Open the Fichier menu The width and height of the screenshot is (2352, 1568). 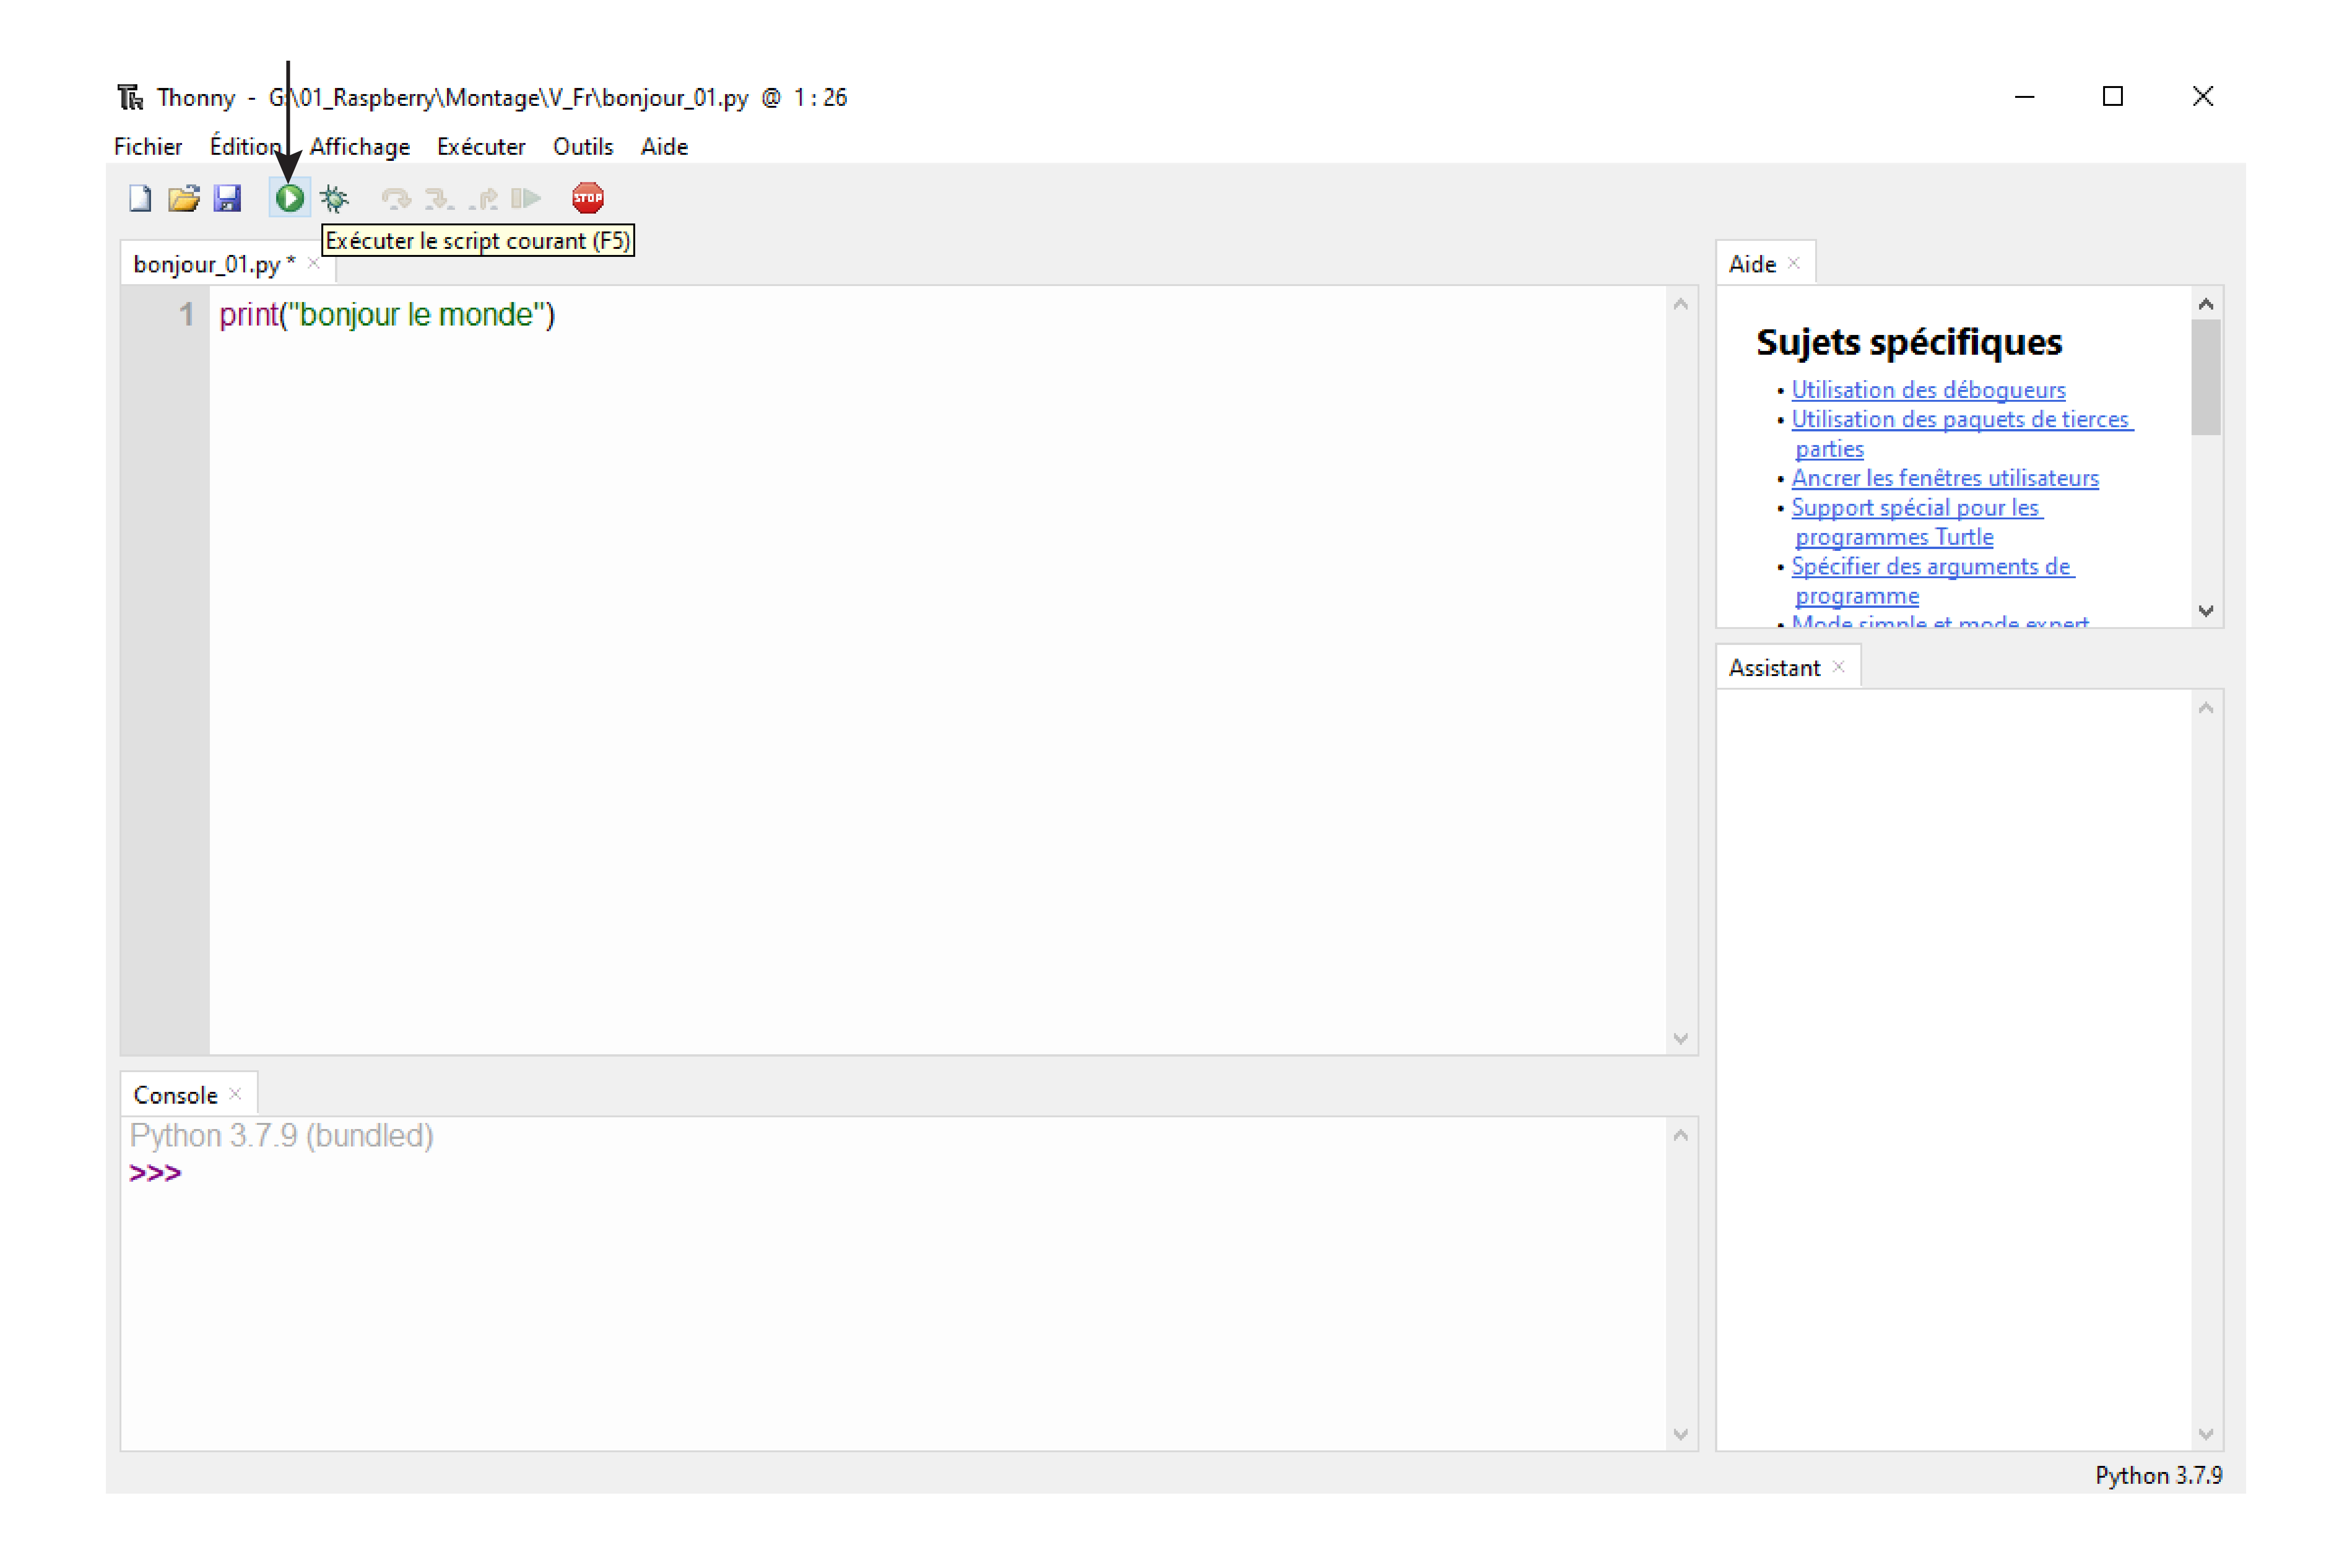(x=148, y=147)
